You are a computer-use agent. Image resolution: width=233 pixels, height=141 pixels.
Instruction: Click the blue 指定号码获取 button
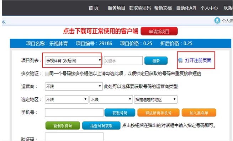101,126
